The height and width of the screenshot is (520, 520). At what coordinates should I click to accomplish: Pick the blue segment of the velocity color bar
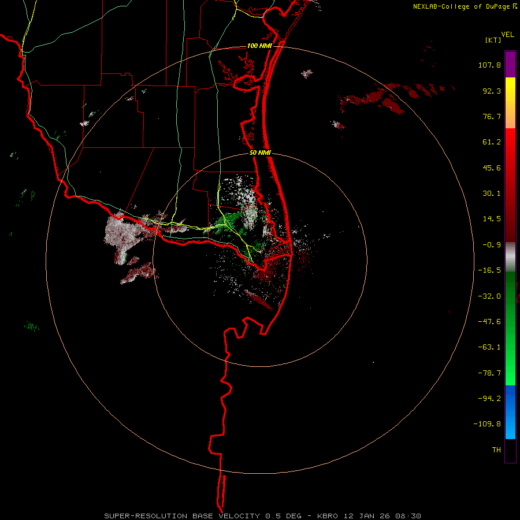tap(510, 412)
